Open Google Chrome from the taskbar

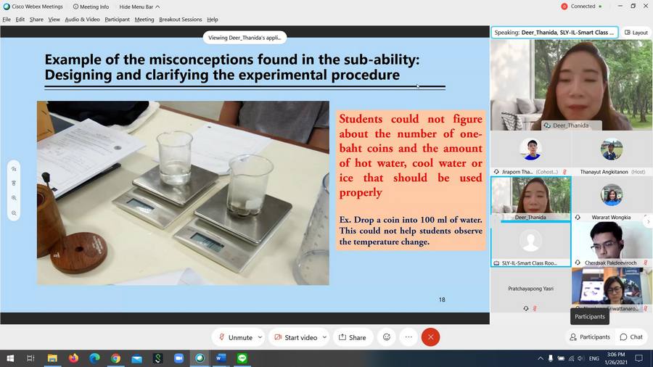(116, 358)
